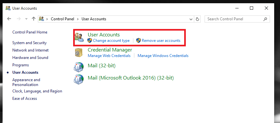Viewport: 280px width, 123px height.
Task: Open System and Security category
Action: 29,43
